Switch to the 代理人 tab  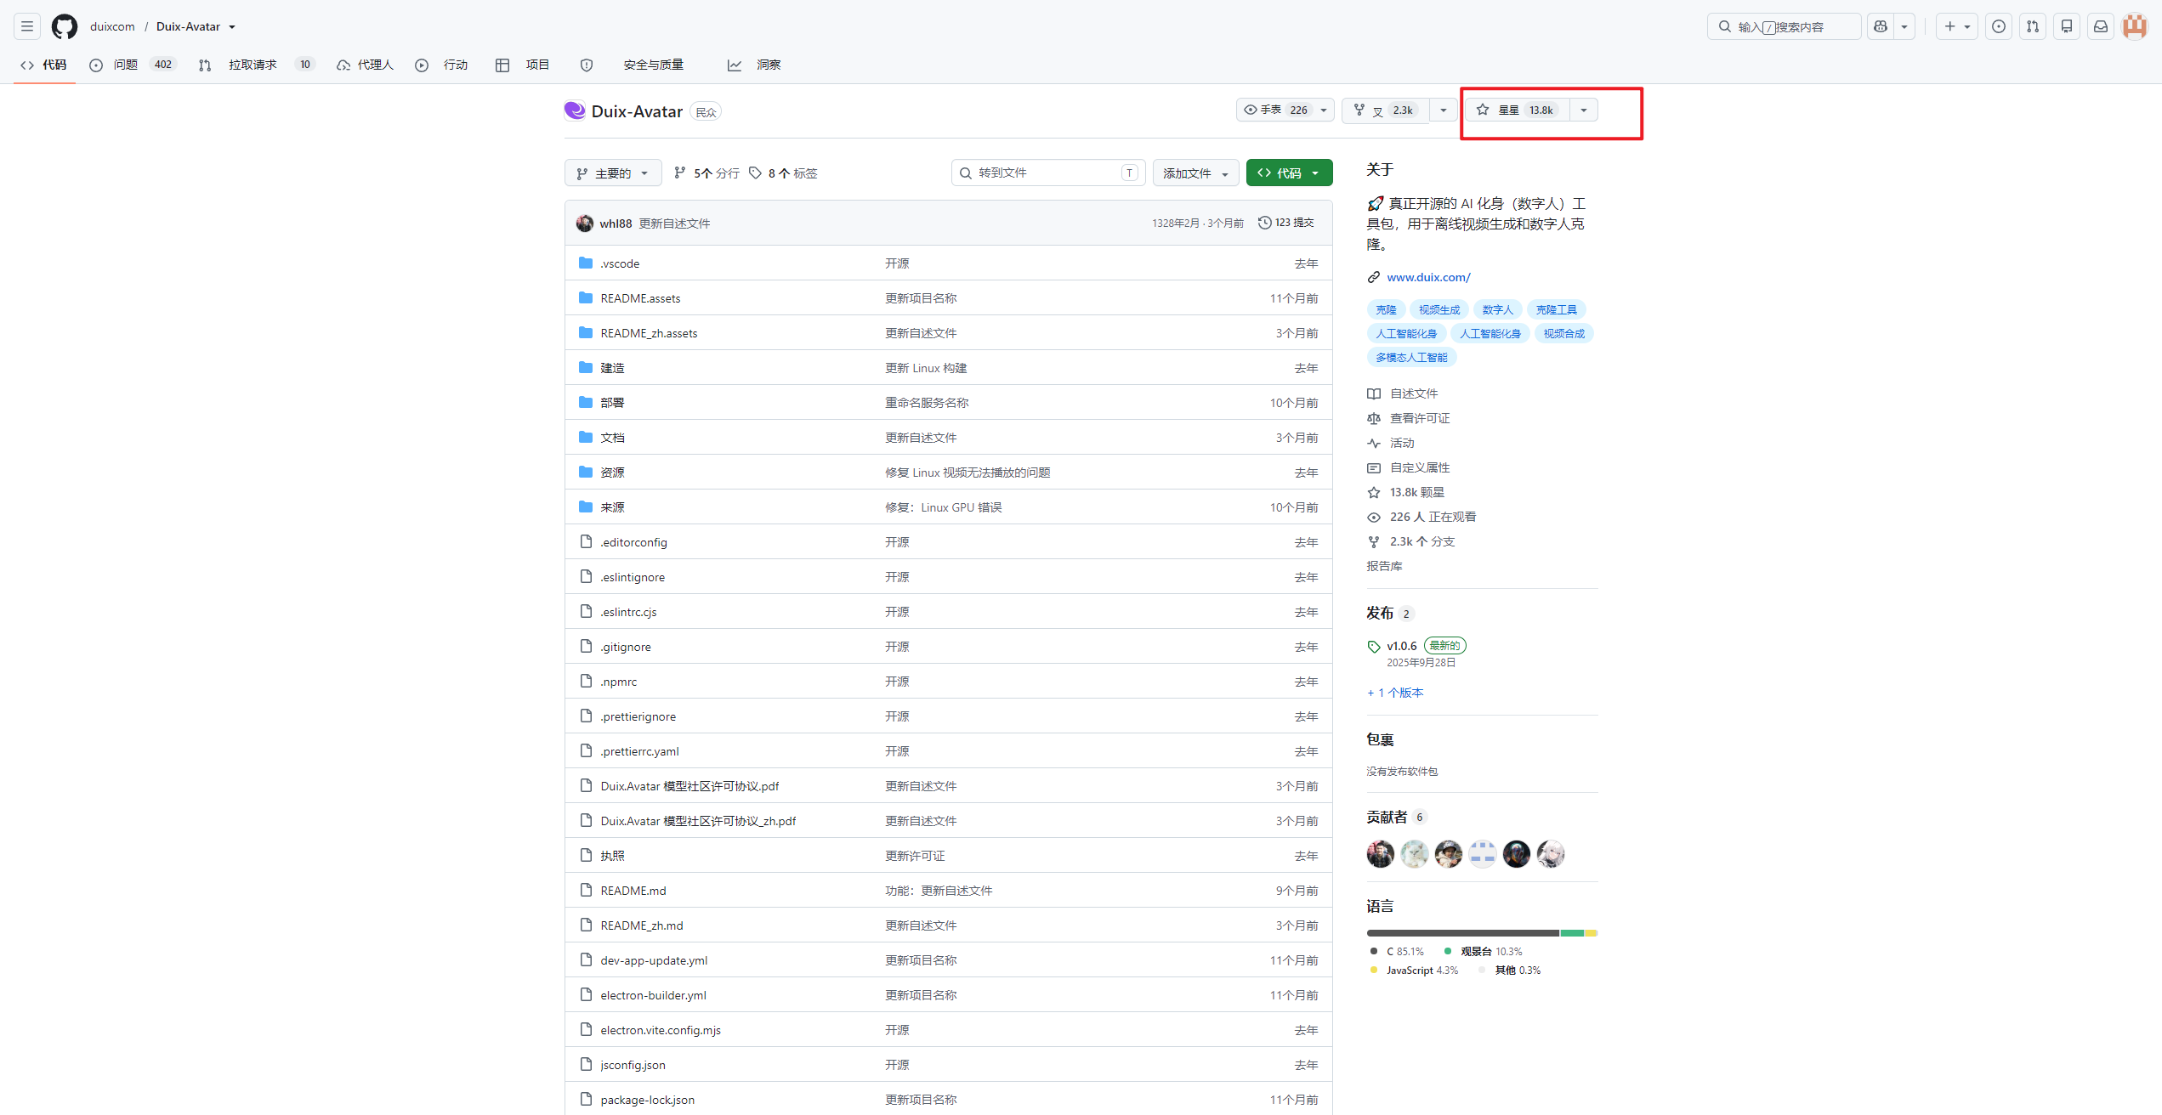[366, 65]
